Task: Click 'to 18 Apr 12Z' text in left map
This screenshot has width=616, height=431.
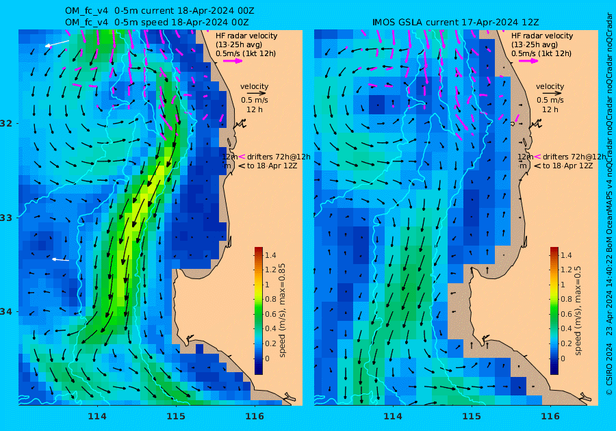Action: (272, 166)
